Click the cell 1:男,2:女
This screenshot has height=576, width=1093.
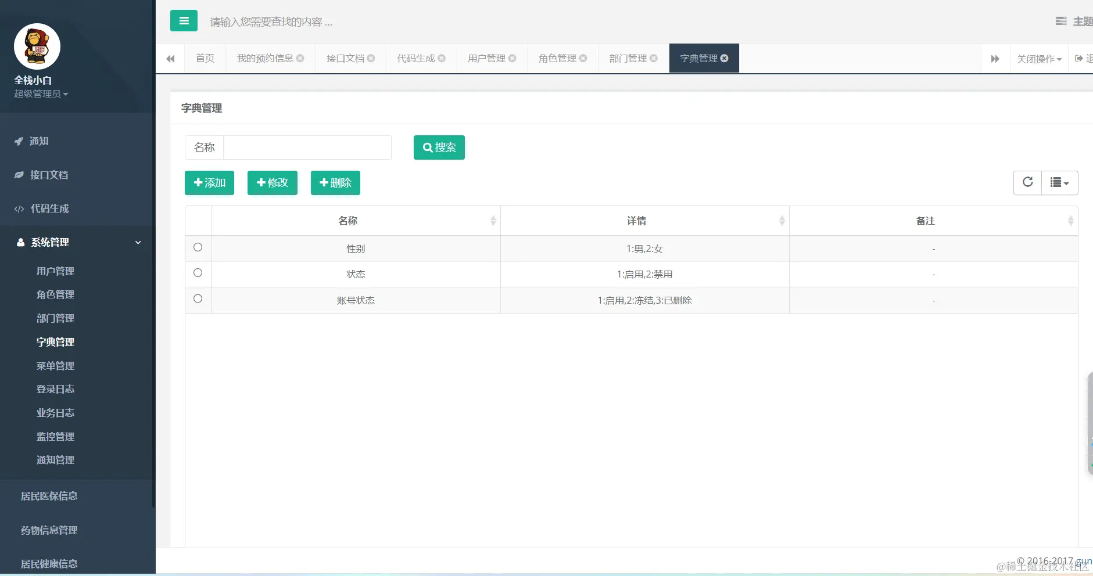tap(645, 249)
